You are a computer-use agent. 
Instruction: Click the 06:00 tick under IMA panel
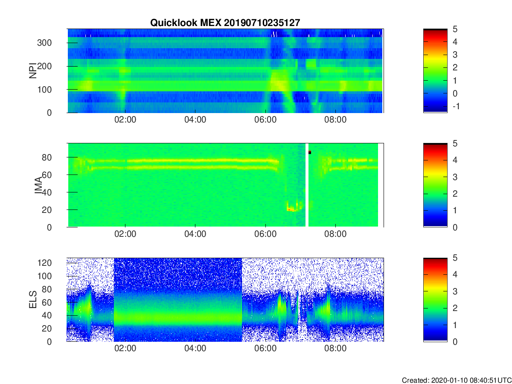265,234
